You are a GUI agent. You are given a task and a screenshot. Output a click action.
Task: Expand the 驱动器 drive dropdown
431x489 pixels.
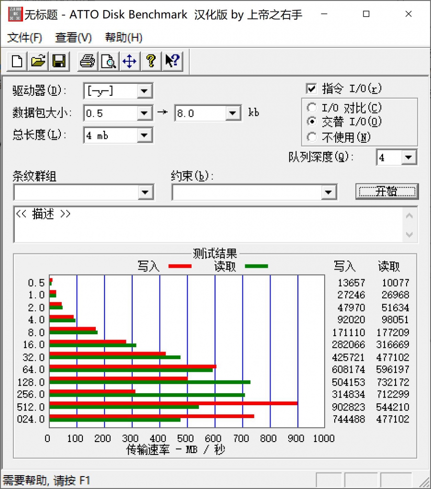(144, 91)
